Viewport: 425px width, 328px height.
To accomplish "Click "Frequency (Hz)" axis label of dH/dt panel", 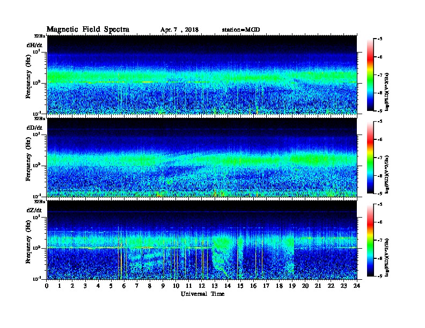I will point(28,77).
